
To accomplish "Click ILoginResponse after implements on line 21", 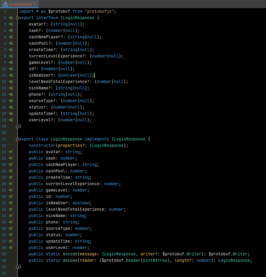I will [x=128, y=139].
